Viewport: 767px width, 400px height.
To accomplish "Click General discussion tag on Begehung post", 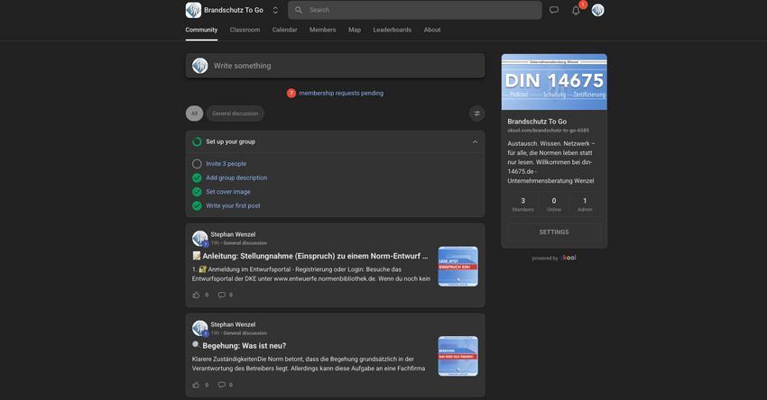I will (245, 332).
